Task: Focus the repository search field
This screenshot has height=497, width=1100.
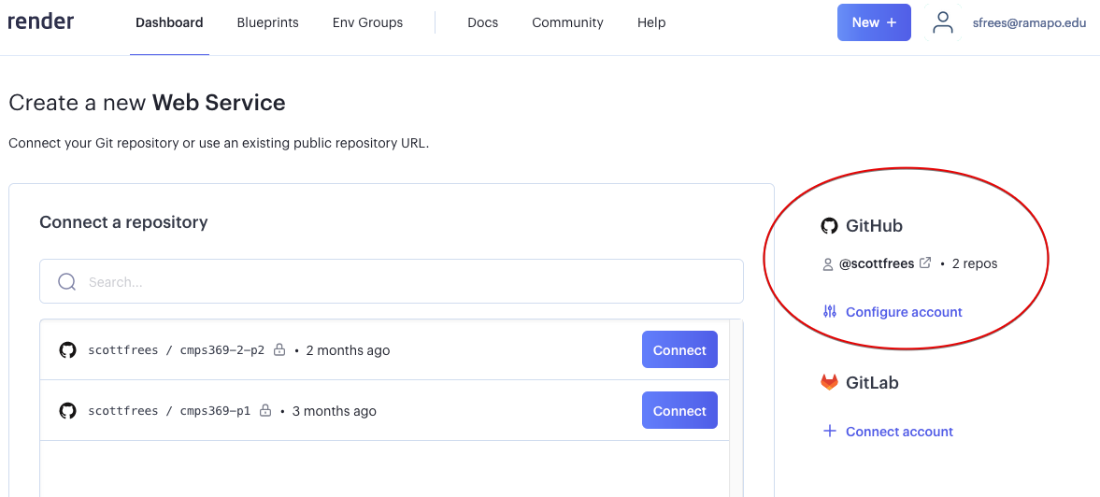Action: 402,282
